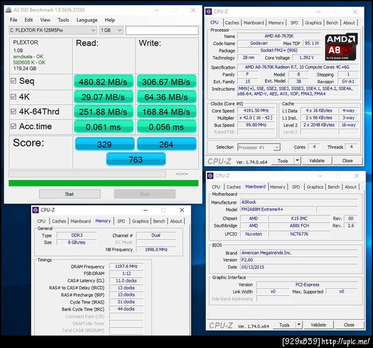Screen dimensions: 373x348
Task: Open the View menu in AS SSD Benchmark
Action: coord(45,20)
